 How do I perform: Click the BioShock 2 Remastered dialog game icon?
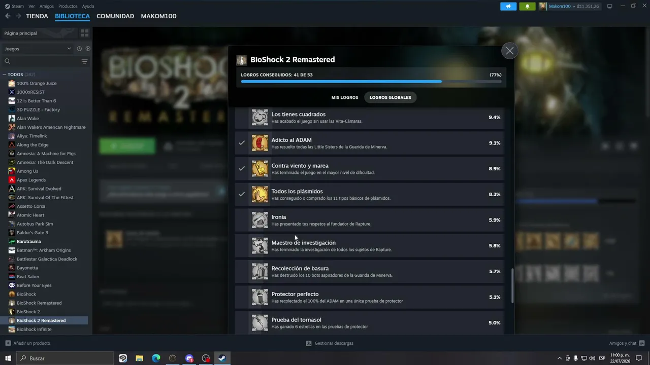(x=242, y=60)
